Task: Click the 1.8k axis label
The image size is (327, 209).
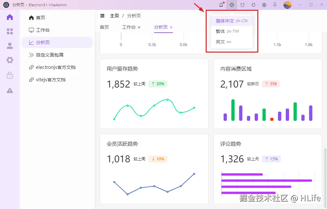Action: click(x=309, y=45)
